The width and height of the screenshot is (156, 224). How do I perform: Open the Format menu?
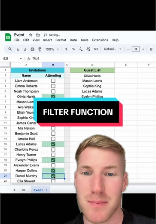(x=61, y=40)
